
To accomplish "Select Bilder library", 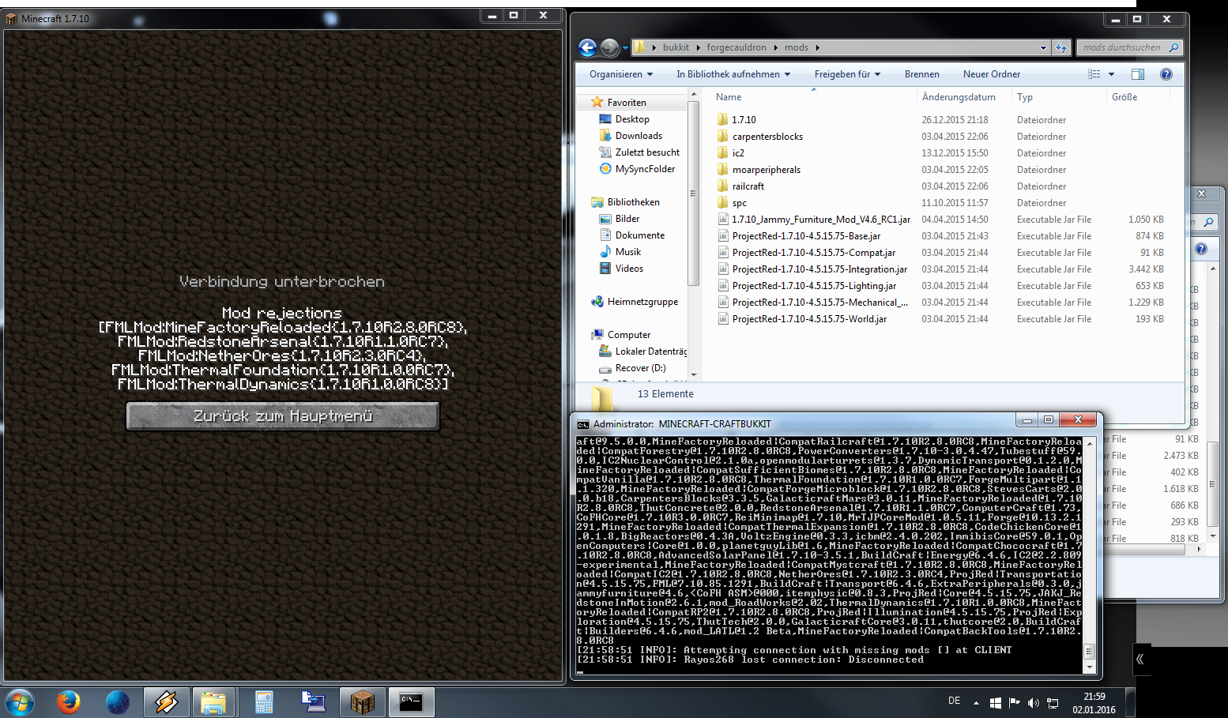I will coord(627,219).
